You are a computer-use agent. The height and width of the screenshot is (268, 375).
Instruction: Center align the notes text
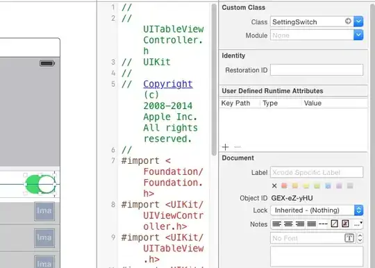click(x=288, y=224)
